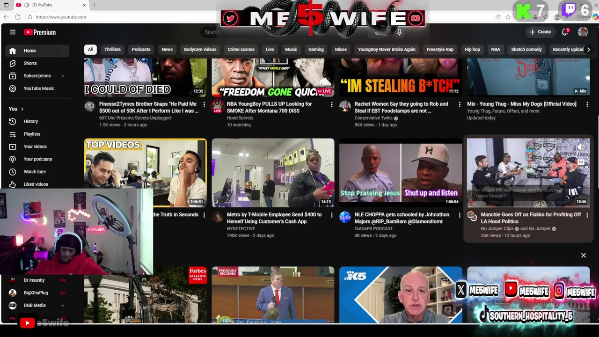
Task: Go to Home in sidebar
Action: (37, 51)
